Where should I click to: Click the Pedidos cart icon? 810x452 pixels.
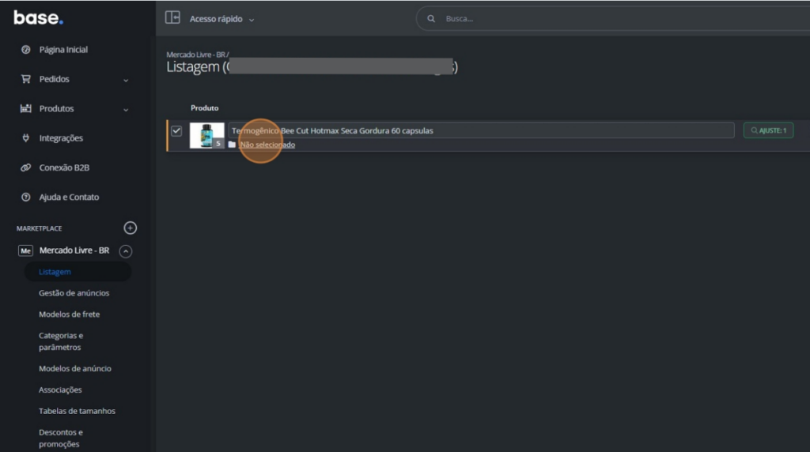click(x=25, y=79)
